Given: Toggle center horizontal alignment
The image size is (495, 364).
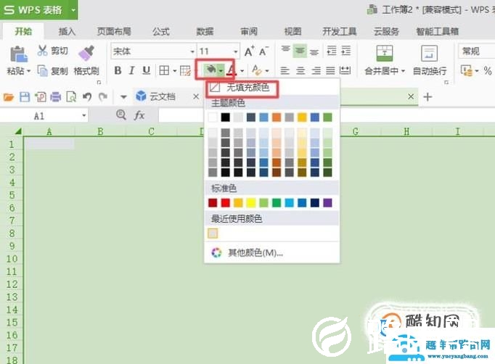Looking at the screenshot, I should click(300, 70).
